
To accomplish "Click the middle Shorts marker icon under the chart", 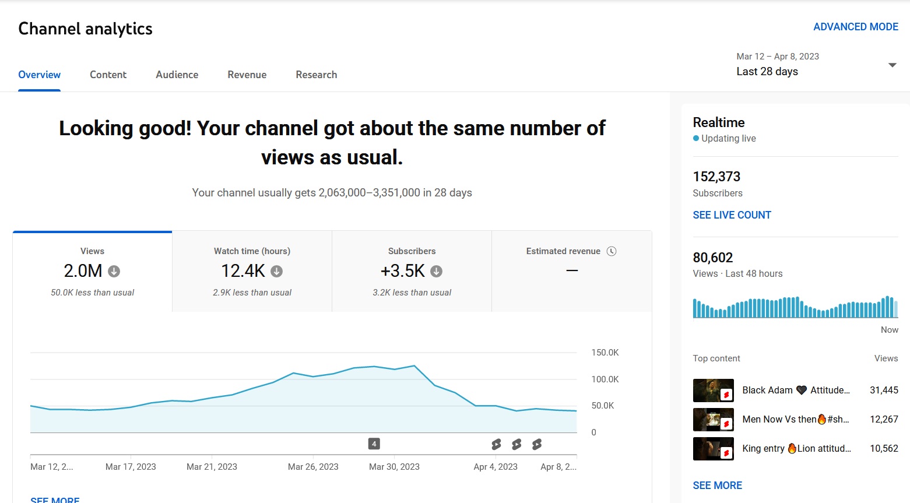I will point(517,445).
